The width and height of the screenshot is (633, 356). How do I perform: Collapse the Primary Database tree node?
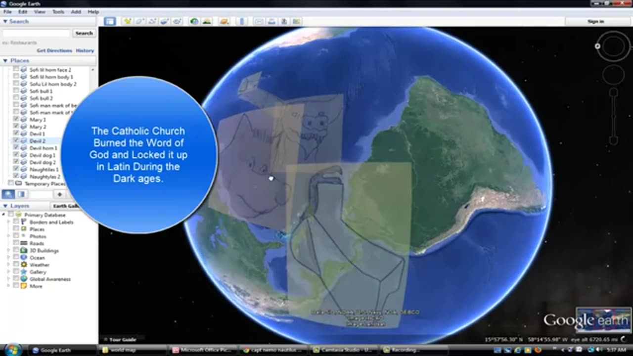click(4, 215)
